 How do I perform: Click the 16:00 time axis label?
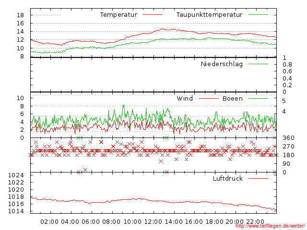click(194, 222)
